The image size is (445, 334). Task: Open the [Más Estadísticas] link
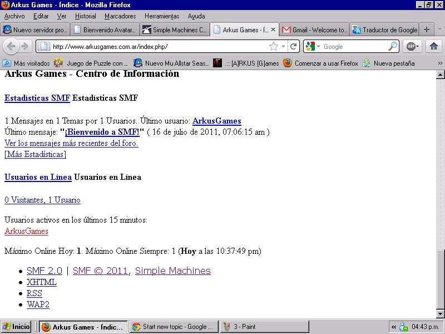(35, 154)
